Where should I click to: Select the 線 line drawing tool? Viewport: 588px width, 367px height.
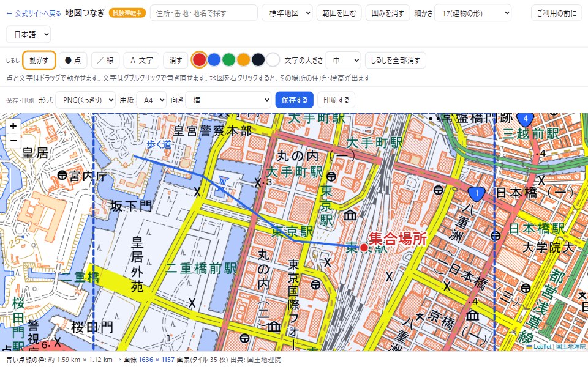(105, 61)
